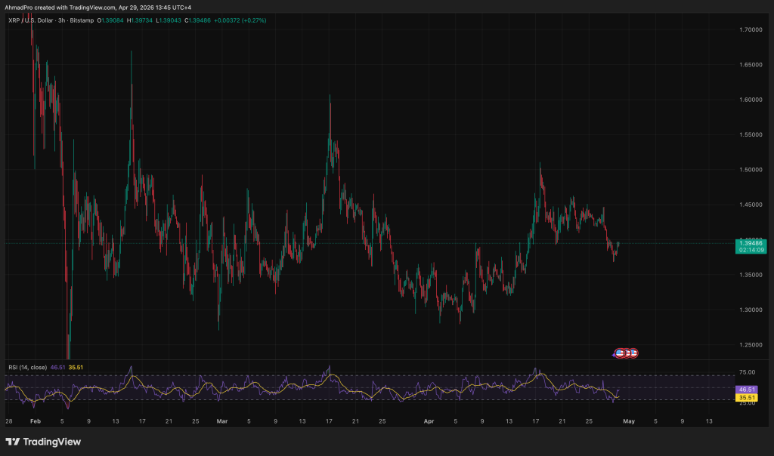Select the May label on time axis
This screenshot has height=456, width=774.
(629, 421)
